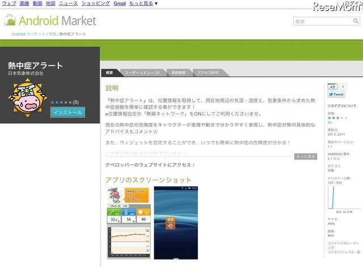The height and width of the screenshot is (267, 363).
Task: Click the このアプリについて heading
Action: (342, 106)
